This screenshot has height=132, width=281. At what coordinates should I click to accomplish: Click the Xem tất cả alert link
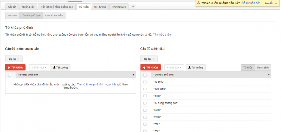pos(270,3)
